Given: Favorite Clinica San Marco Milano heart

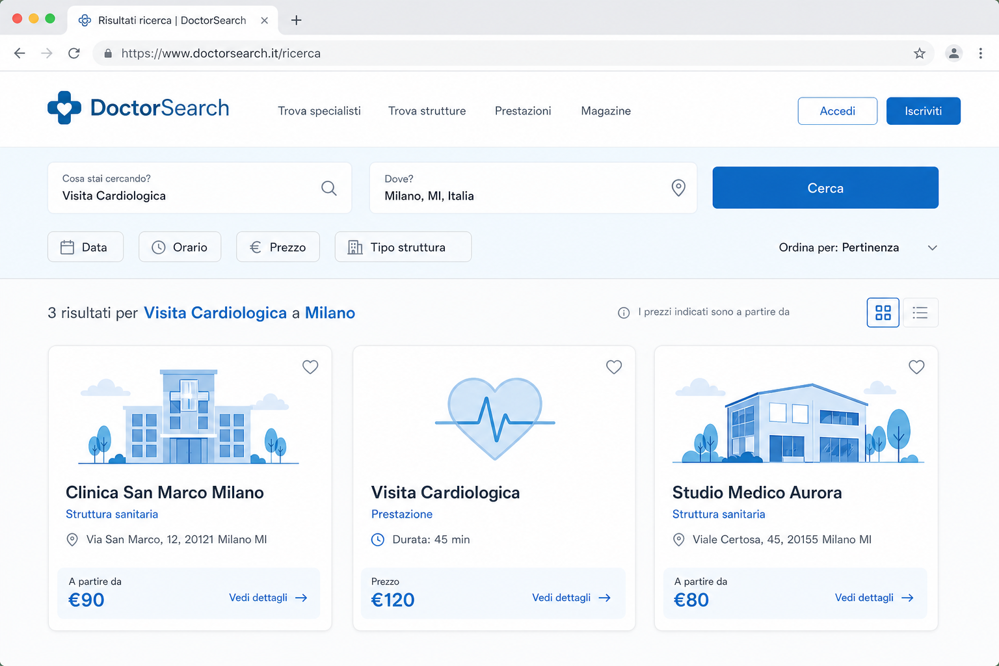Looking at the screenshot, I should (310, 367).
